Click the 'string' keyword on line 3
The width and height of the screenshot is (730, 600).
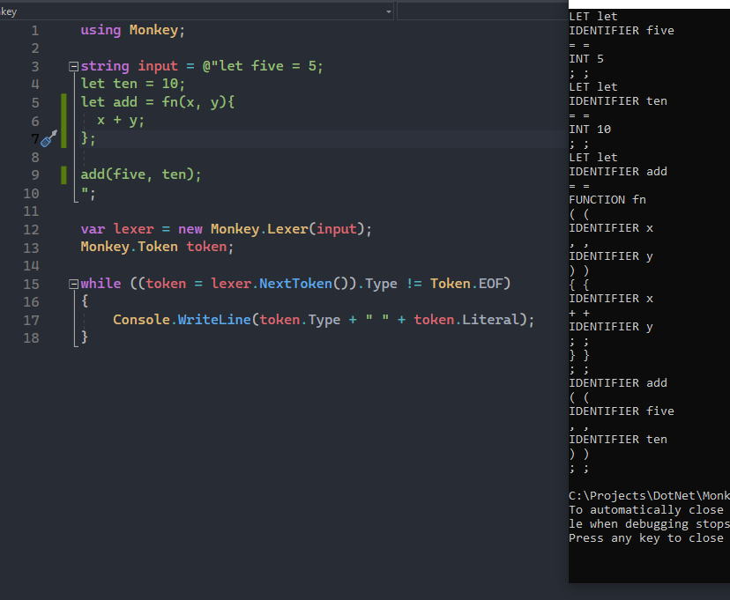point(105,66)
